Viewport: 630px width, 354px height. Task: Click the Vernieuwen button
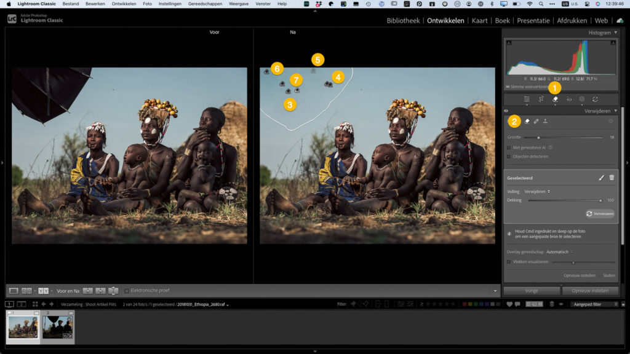(600, 213)
